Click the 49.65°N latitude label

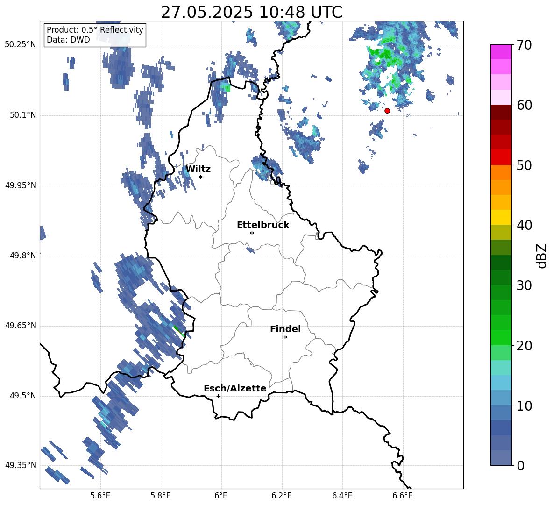(x=21, y=326)
